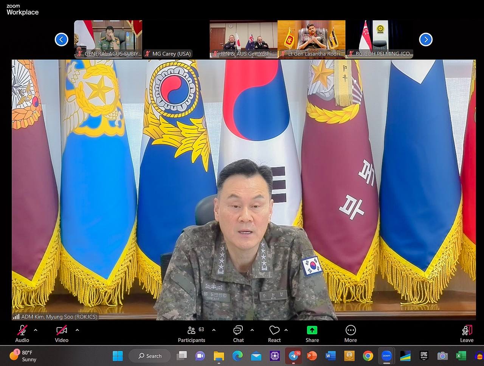The height and width of the screenshot is (366, 484).
Task: Expand the Participants options arrow
Action: click(x=214, y=330)
